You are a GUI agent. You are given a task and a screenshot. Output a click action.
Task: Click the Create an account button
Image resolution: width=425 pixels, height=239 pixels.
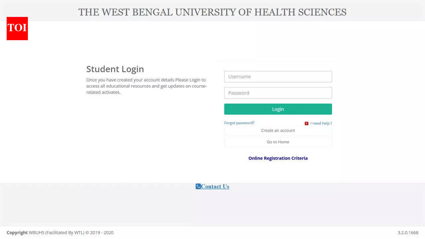pyautogui.click(x=278, y=130)
